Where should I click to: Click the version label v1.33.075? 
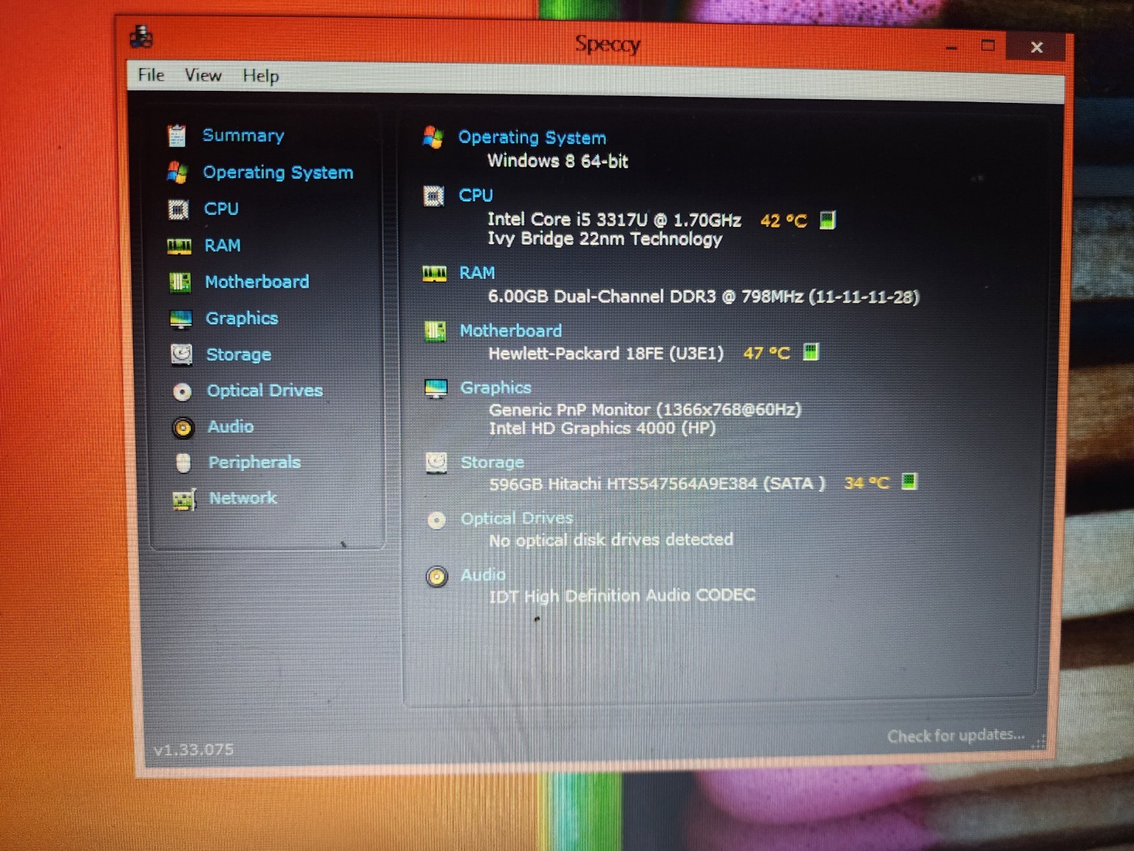click(x=193, y=749)
